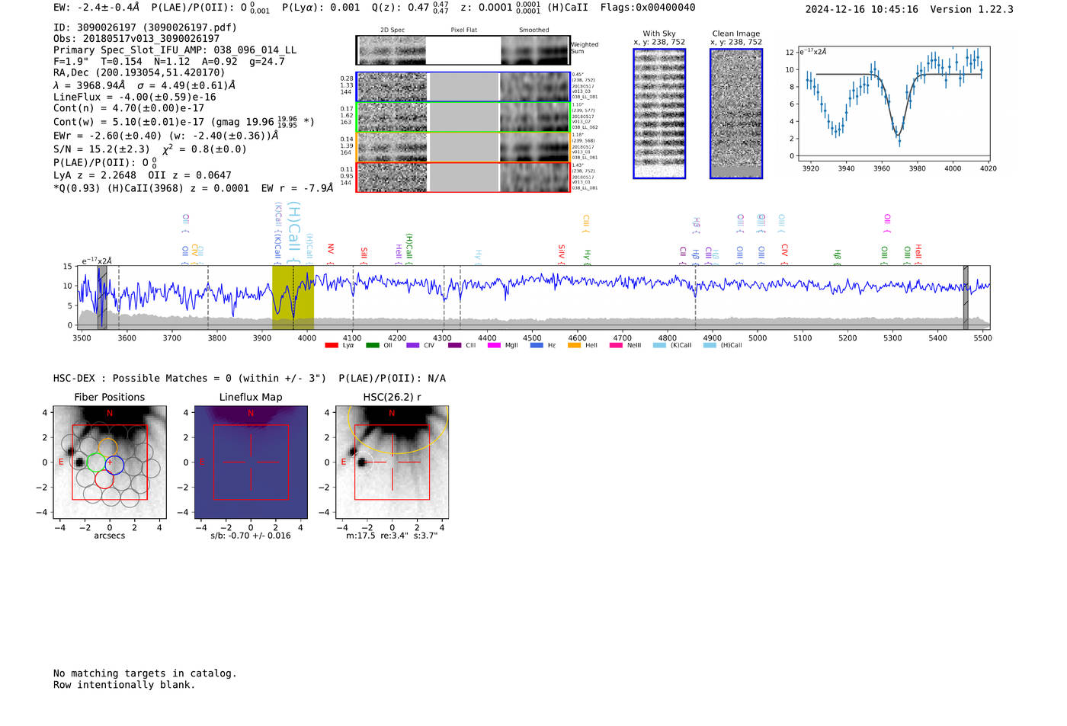
Task: Open the HSC(26.2) r image
Action: [392, 462]
